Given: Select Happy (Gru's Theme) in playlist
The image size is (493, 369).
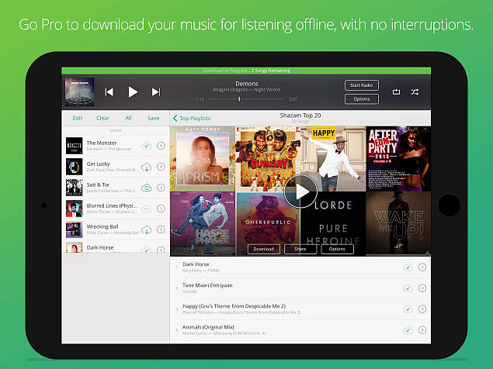Looking at the screenshot, I should point(300,309).
